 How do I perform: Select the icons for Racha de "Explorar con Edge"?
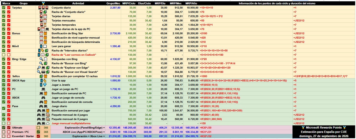coord(43,68)
